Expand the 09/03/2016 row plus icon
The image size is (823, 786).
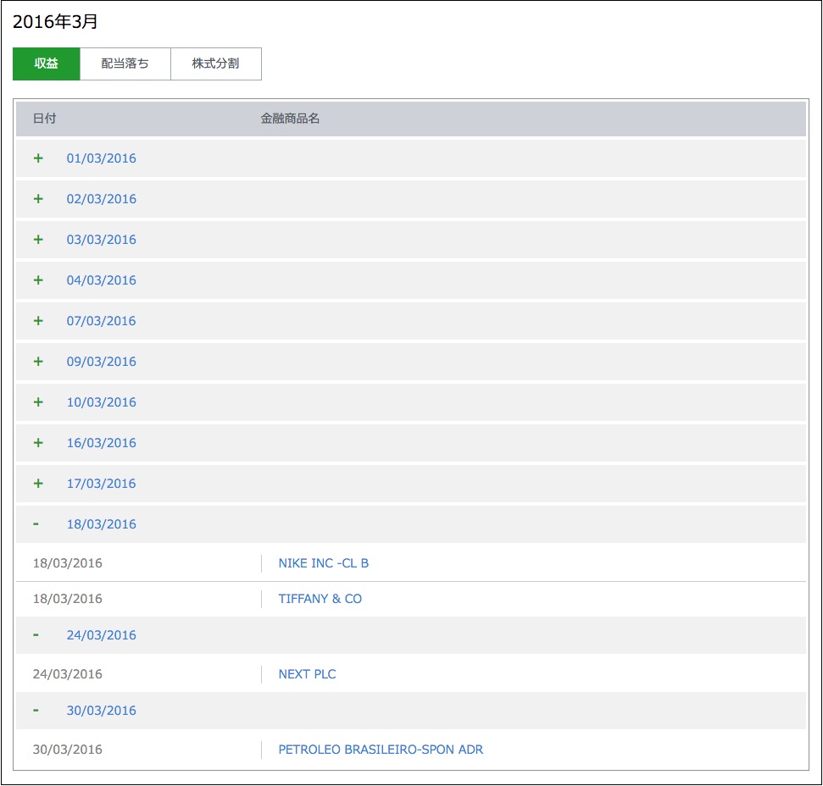(x=38, y=362)
